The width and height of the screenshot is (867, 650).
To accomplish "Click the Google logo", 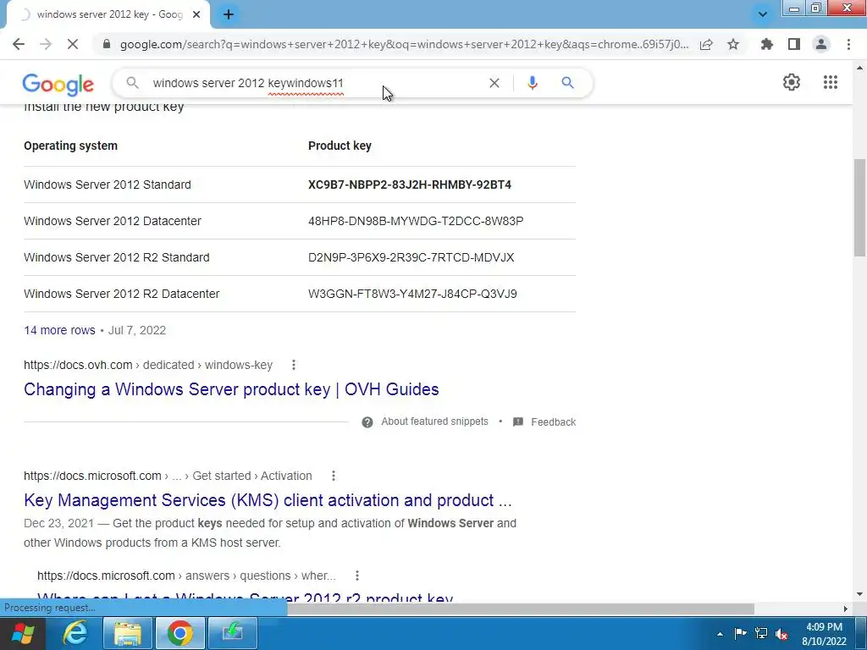I will (58, 84).
